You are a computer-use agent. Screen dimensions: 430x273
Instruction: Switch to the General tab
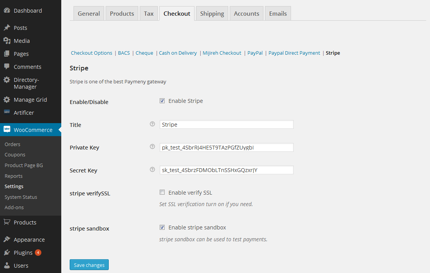click(89, 13)
